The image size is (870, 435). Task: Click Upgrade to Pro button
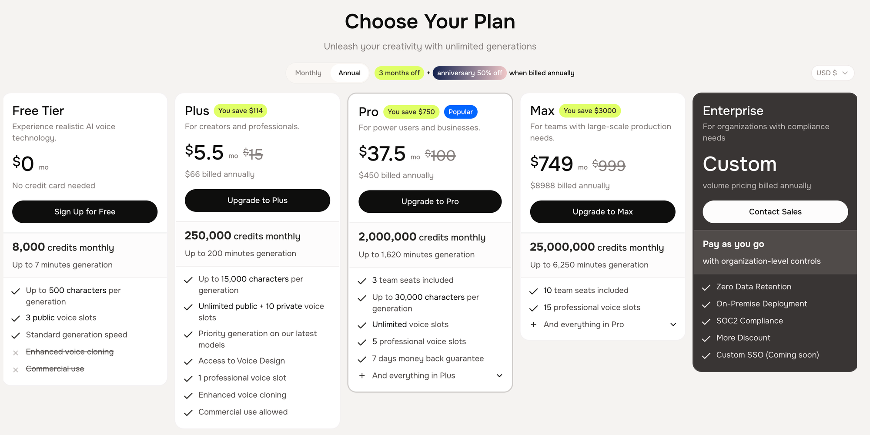point(430,201)
